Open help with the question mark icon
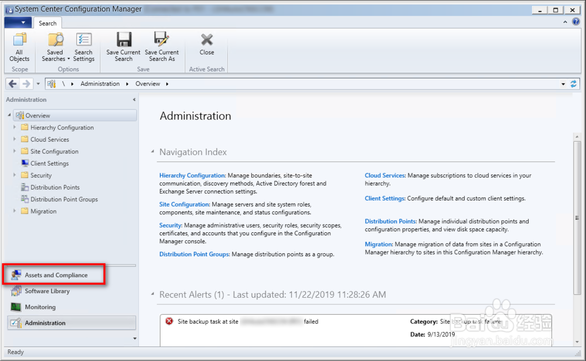Viewport: 586px width, 361px height. [576, 22]
